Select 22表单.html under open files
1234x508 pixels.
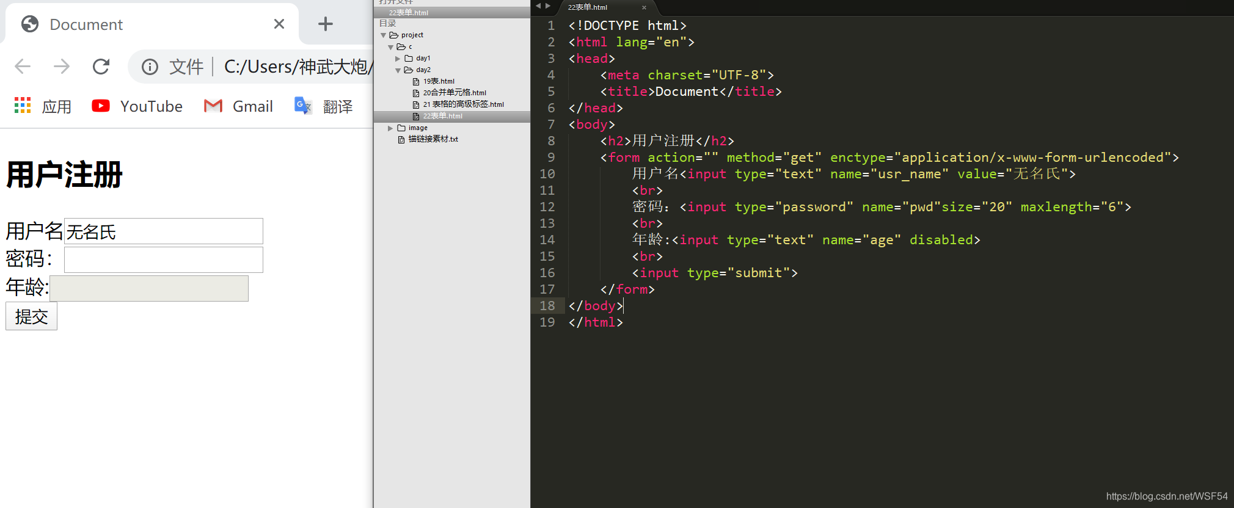point(451,12)
